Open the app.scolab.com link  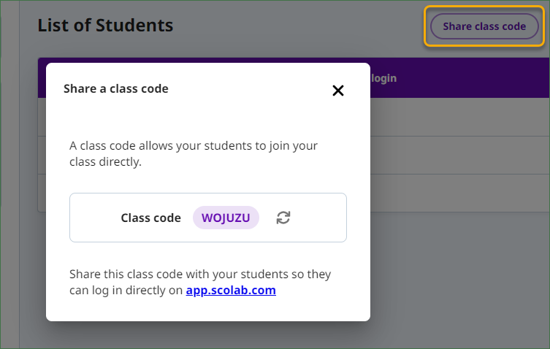point(231,290)
